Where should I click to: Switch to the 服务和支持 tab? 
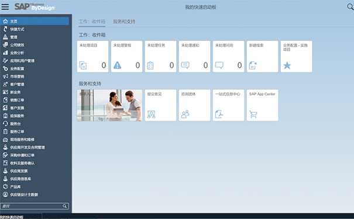point(124,22)
